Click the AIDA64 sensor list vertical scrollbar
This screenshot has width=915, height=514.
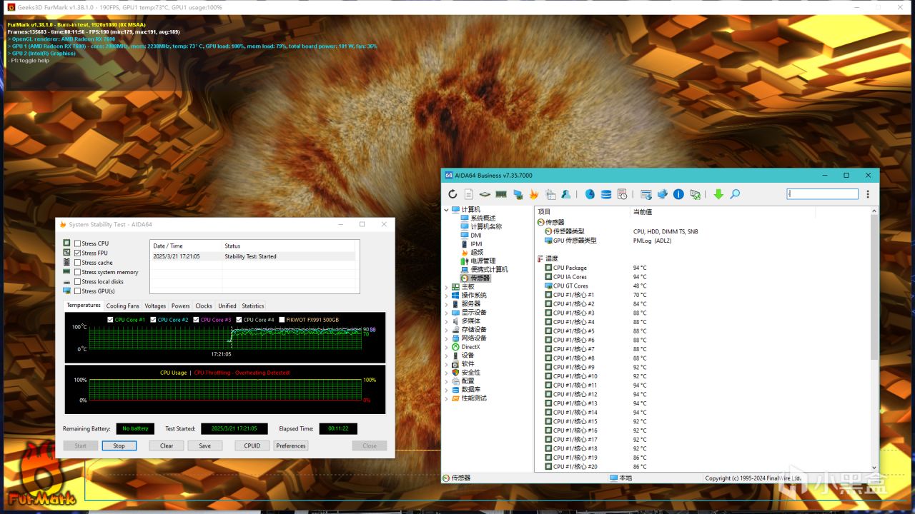pyautogui.click(x=874, y=339)
